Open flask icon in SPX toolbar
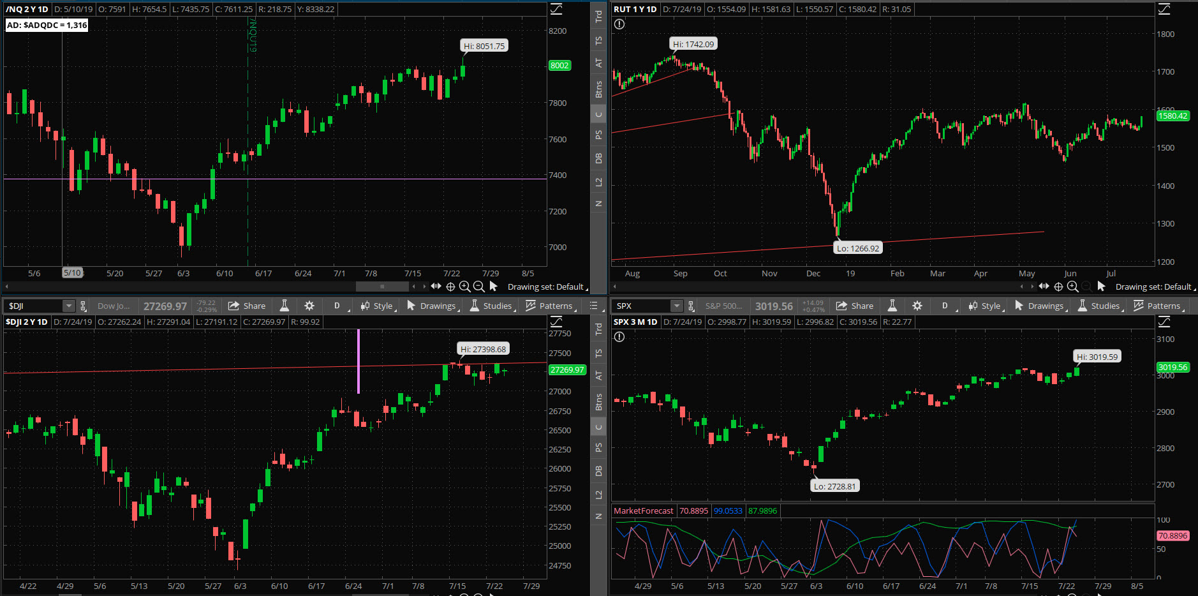 click(x=892, y=306)
